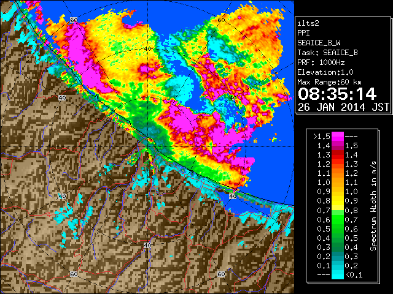Click the '>1.5' legend threshold label

coord(322,137)
